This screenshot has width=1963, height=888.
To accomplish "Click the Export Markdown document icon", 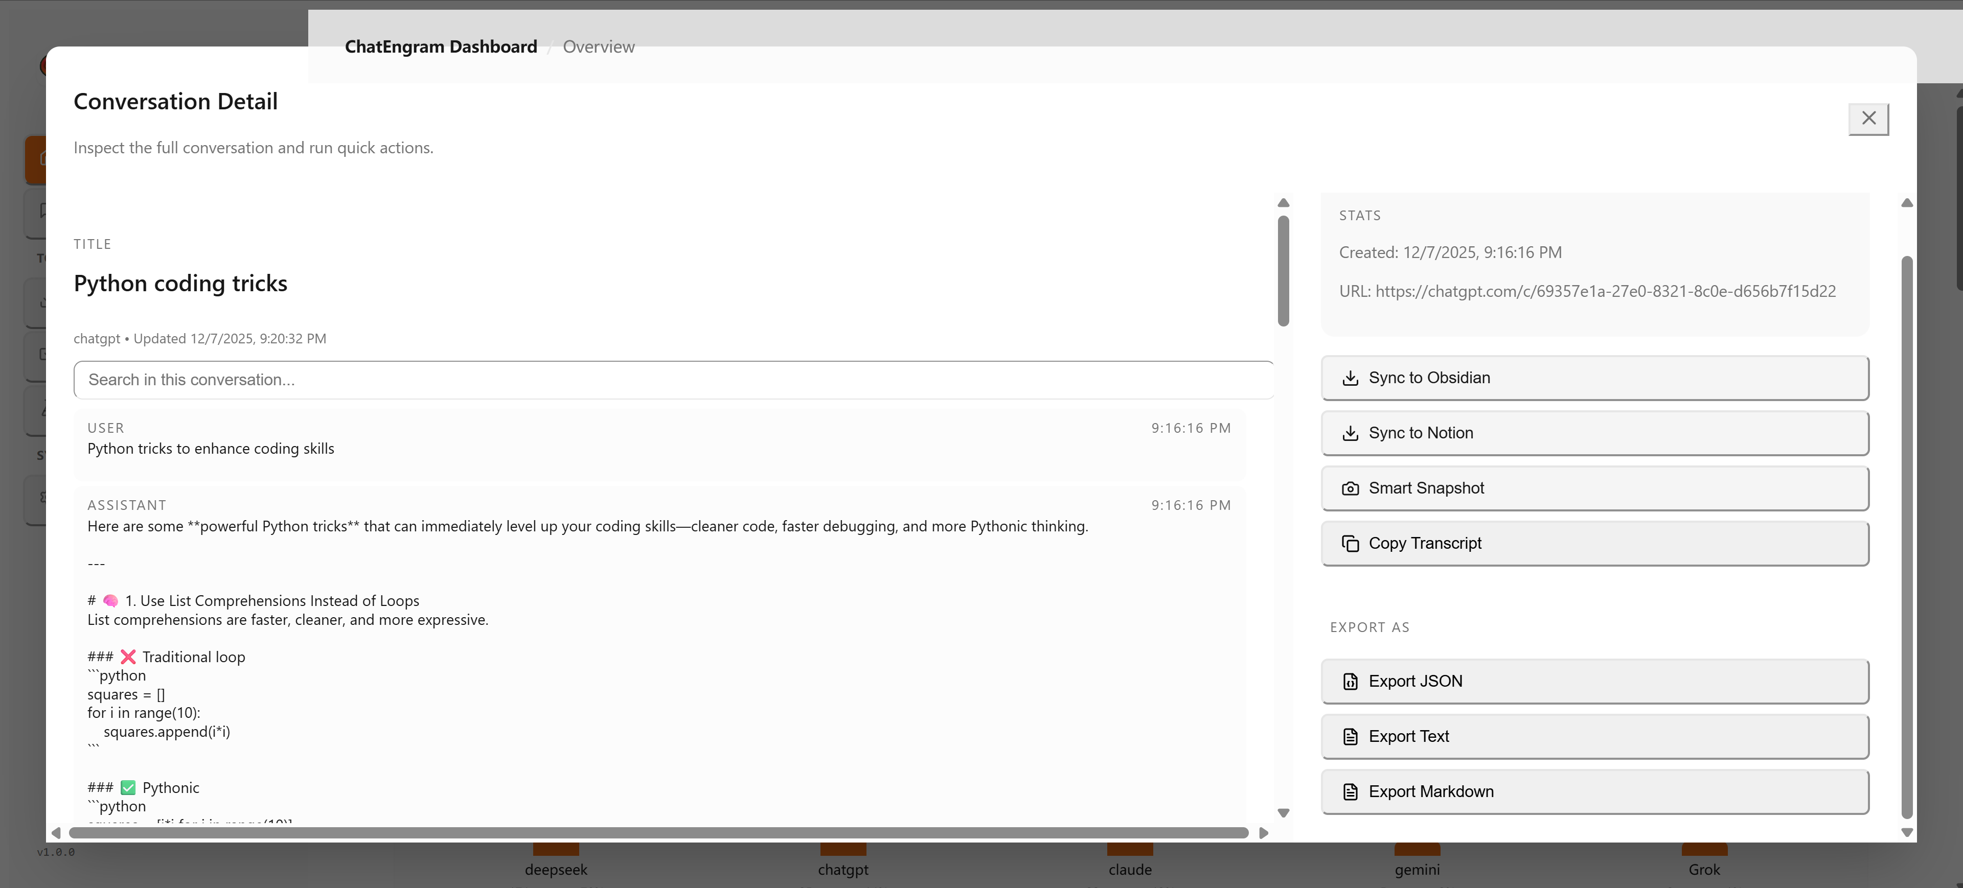I will tap(1351, 791).
